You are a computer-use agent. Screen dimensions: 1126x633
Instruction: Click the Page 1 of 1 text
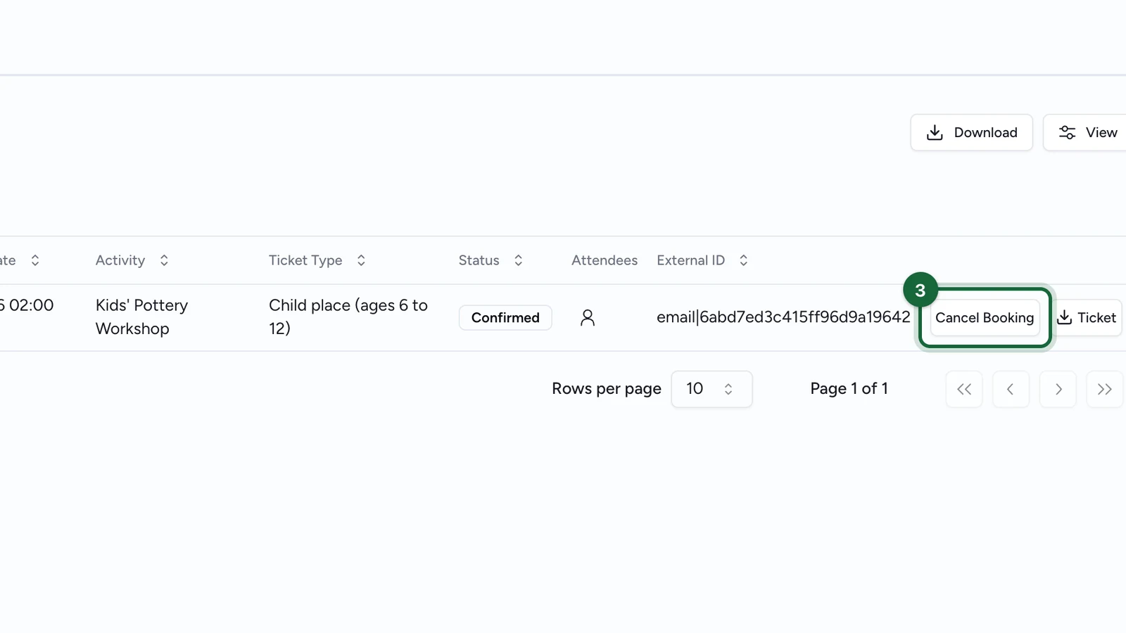(849, 389)
